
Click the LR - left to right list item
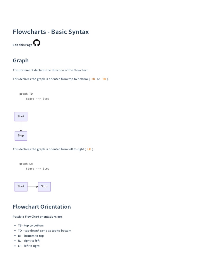(x=29, y=246)
